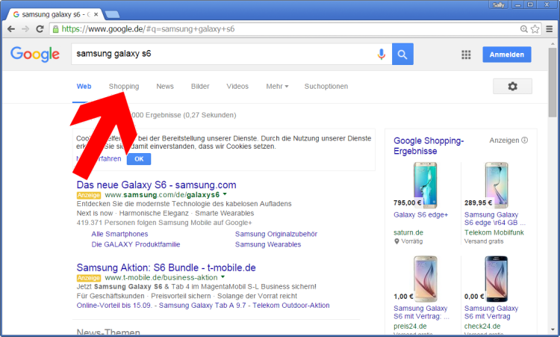
Task: Bookmark this page with the star icon
Action: click(x=535, y=29)
